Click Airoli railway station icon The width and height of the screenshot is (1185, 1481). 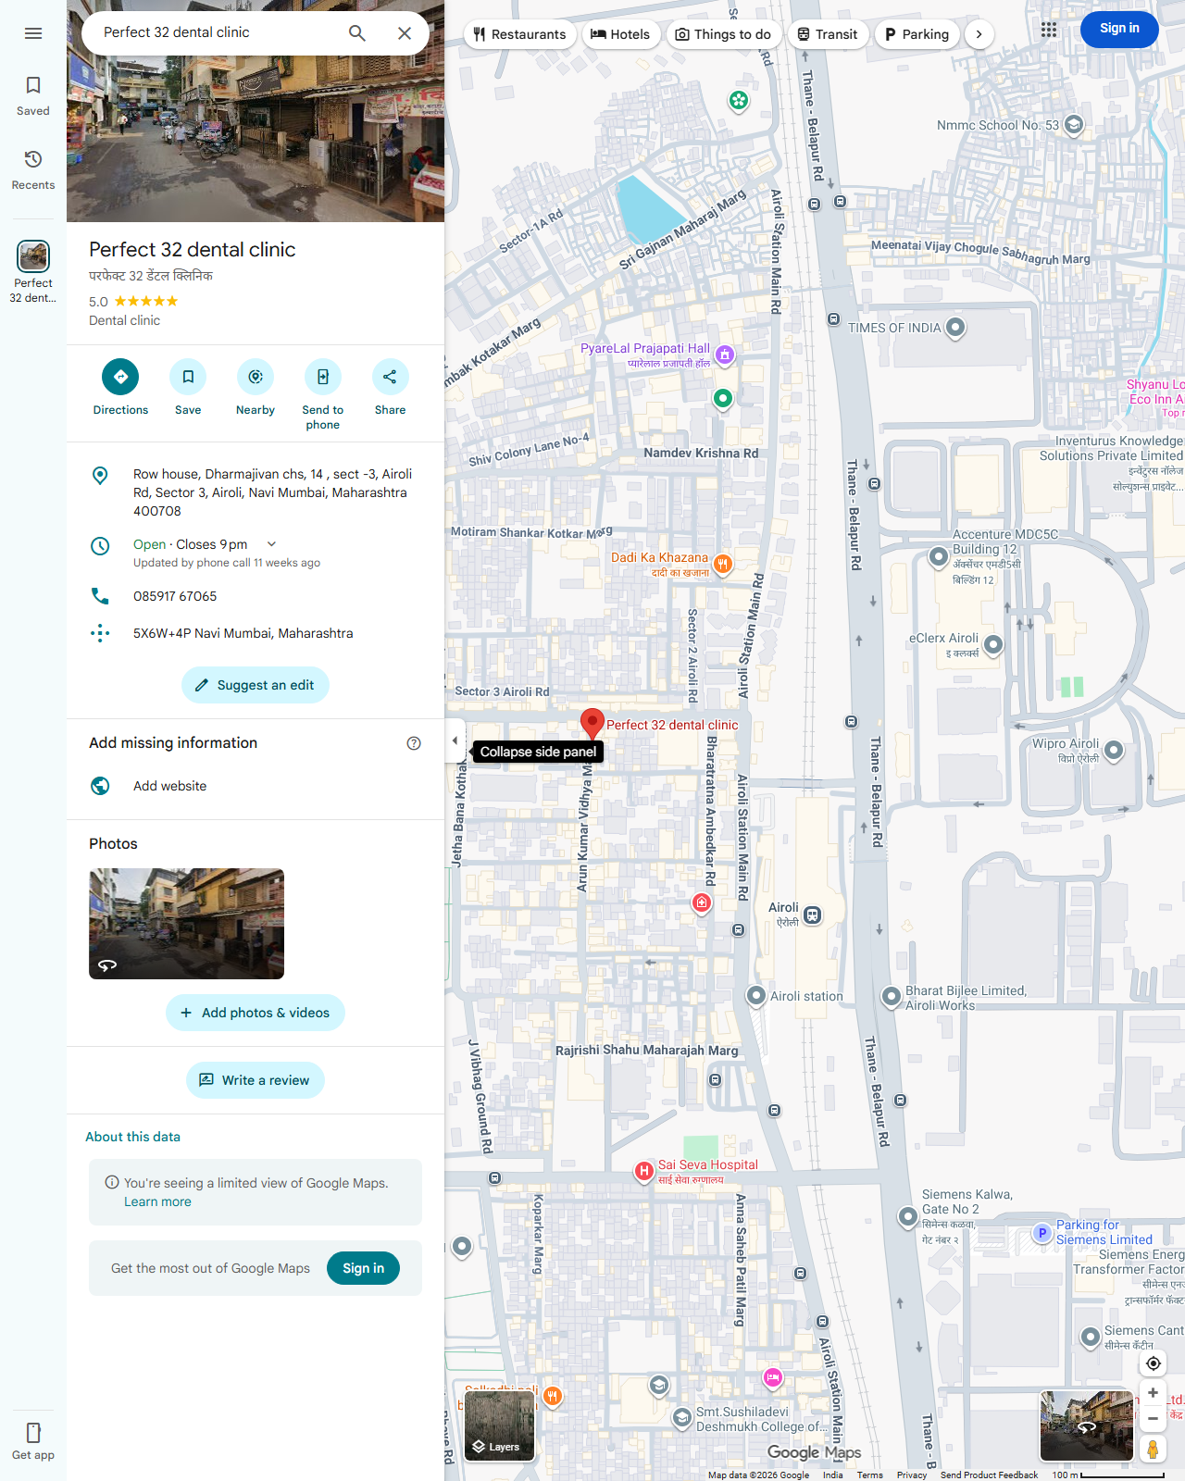coord(812,915)
